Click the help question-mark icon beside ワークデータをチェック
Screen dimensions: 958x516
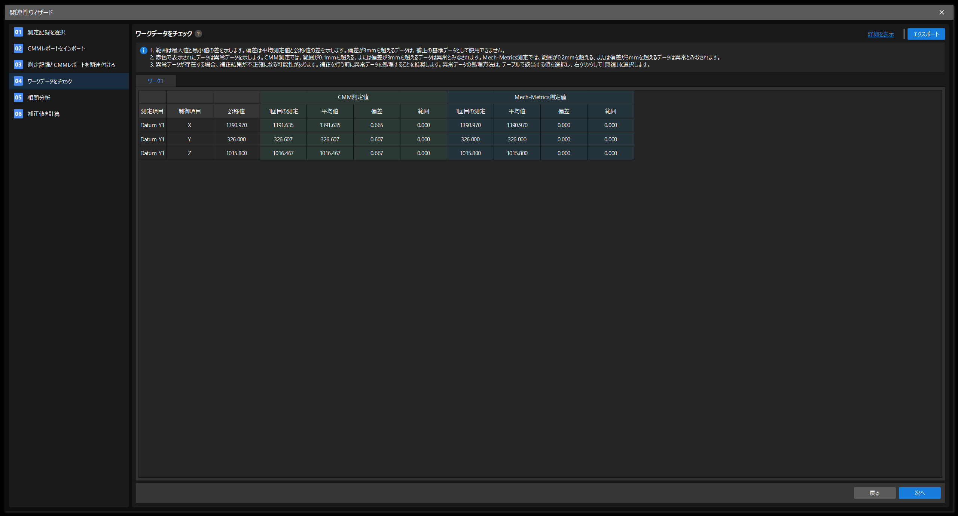(x=198, y=34)
